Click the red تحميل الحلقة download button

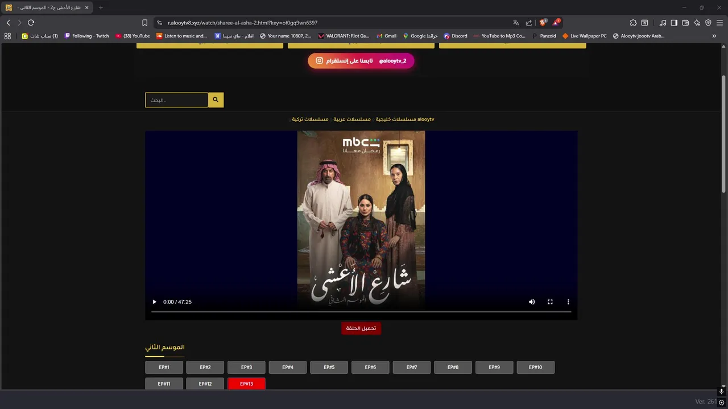tap(361, 328)
